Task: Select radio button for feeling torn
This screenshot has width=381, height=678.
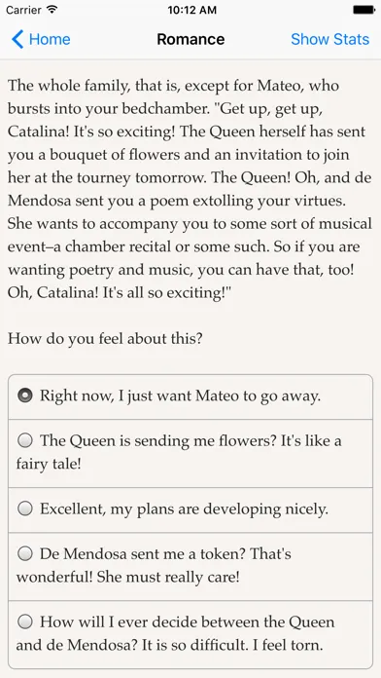Action: (25, 622)
